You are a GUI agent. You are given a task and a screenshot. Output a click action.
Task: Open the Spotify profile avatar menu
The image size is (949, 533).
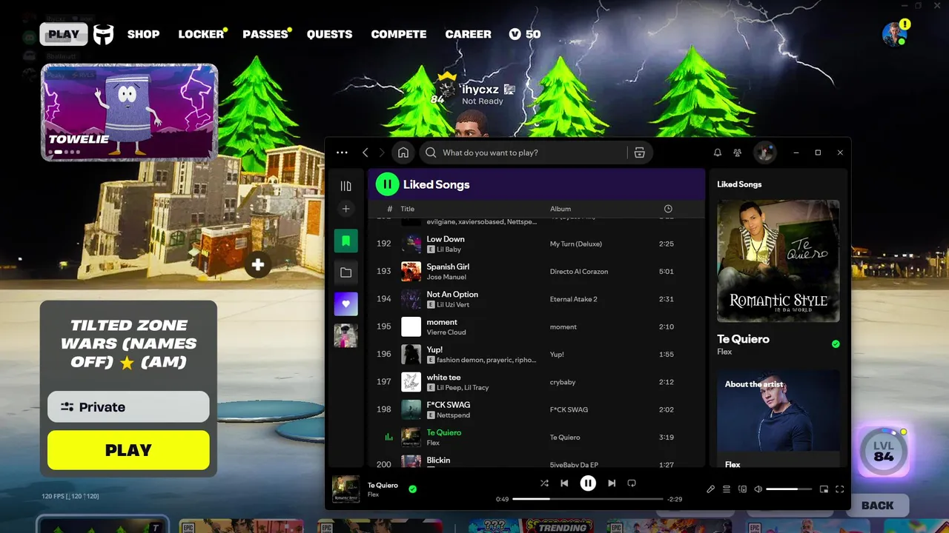pos(764,152)
